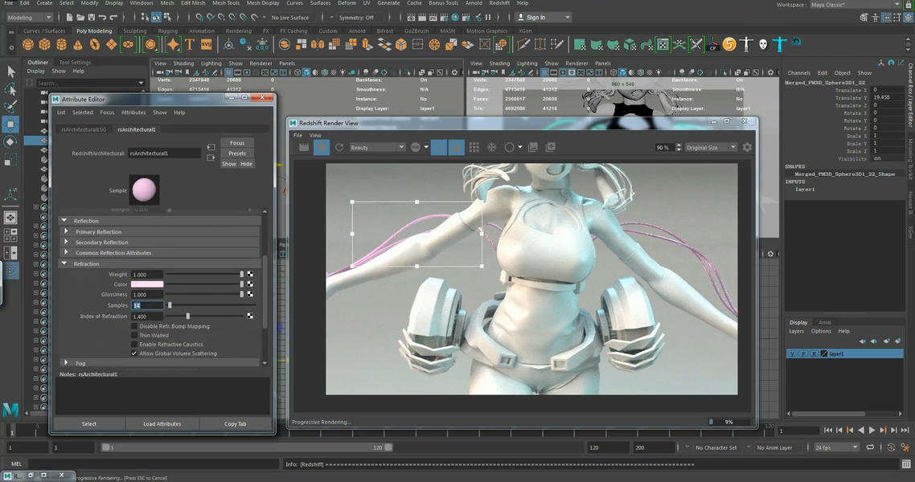Open the Beauty AOV dropdown

pyautogui.click(x=377, y=148)
